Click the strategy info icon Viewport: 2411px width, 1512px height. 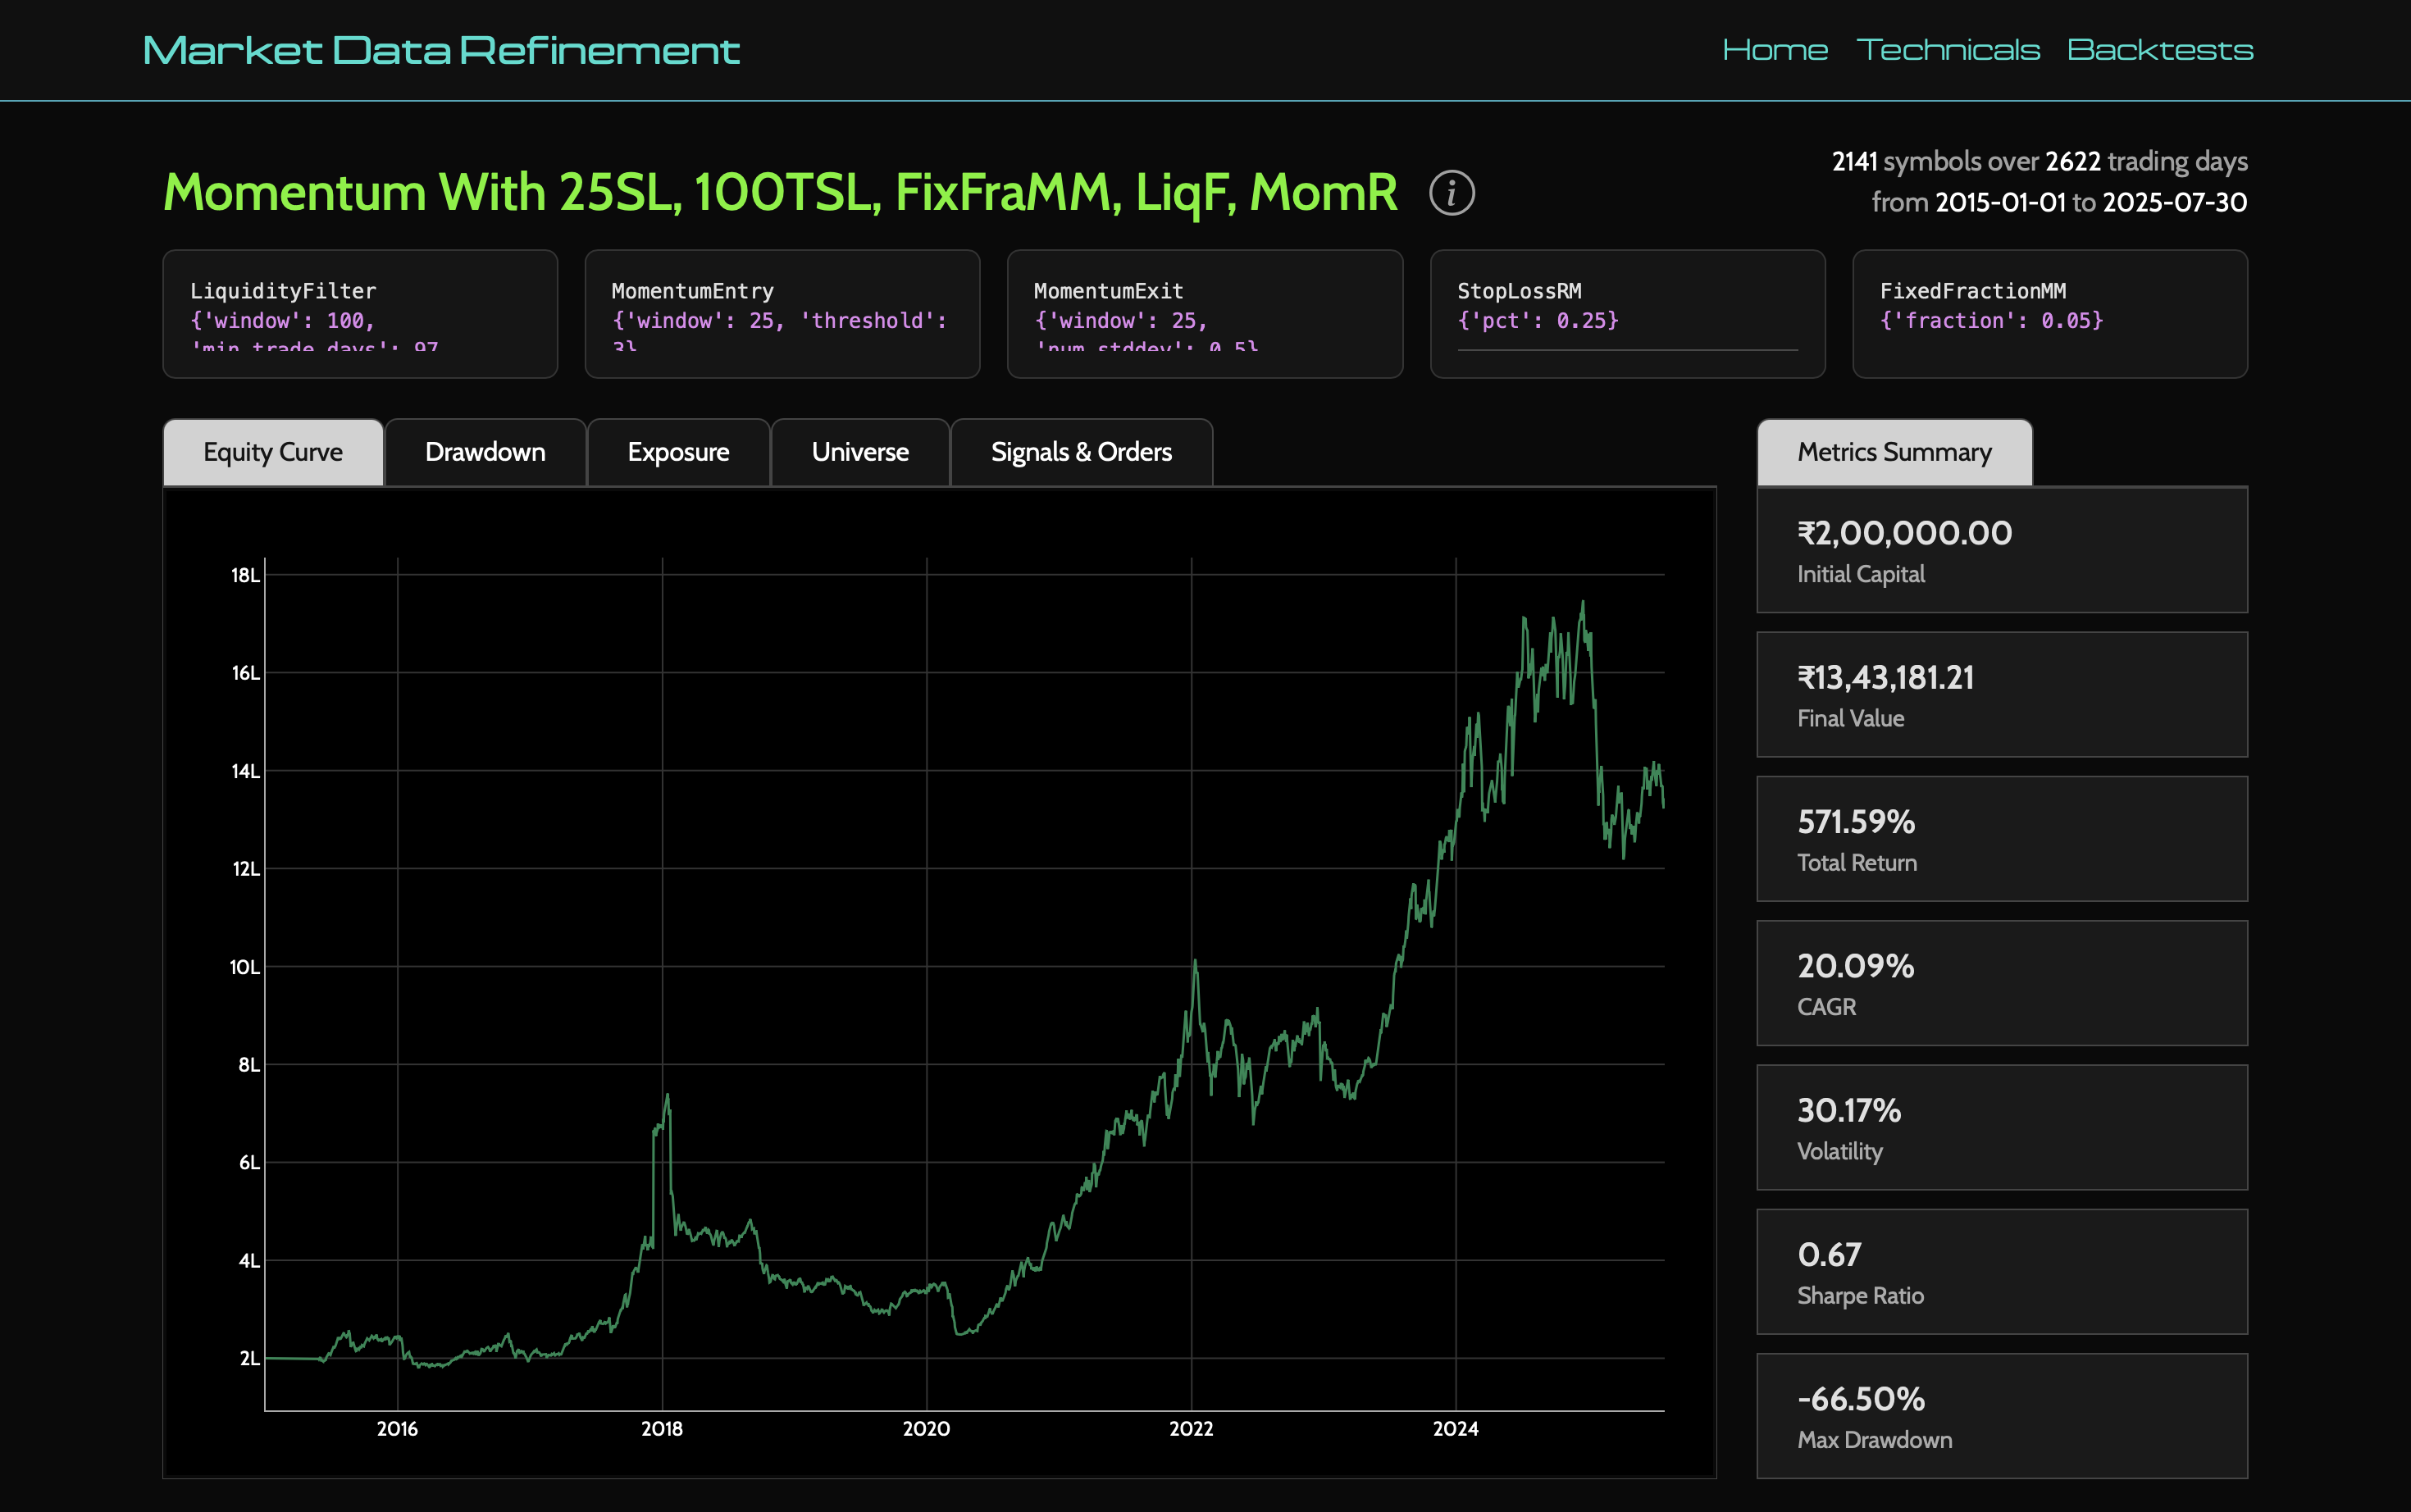[x=1451, y=193]
